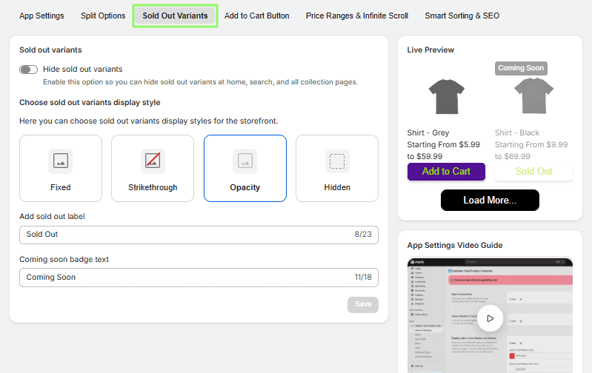This screenshot has height=373, width=592.
Task: Choose the Fixed display style card
Action: tap(61, 168)
